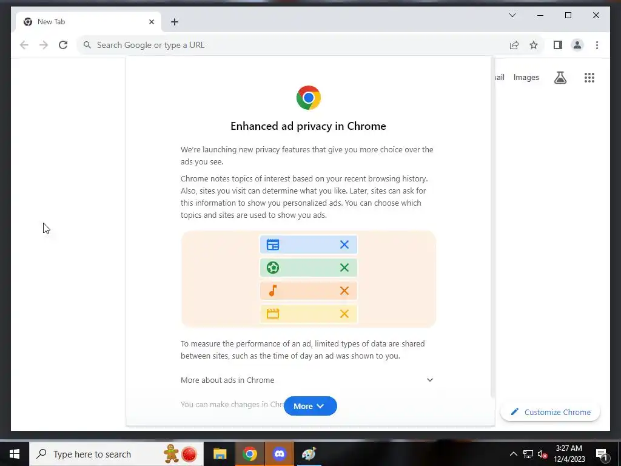Open the side panel icon
The width and height of the screenshot is (621, 466).
tap(558, 45)
